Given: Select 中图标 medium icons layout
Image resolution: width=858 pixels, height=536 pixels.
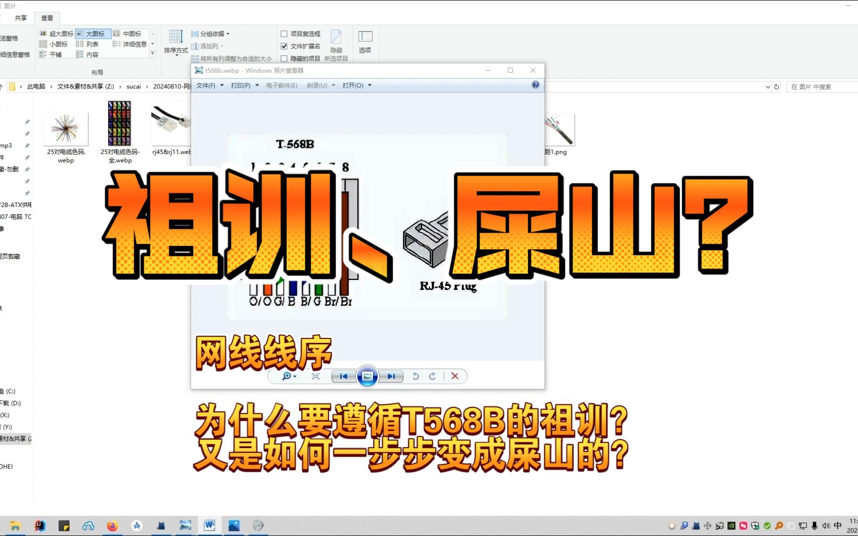Looking at the screenshot, I should (x=127, y=34).
